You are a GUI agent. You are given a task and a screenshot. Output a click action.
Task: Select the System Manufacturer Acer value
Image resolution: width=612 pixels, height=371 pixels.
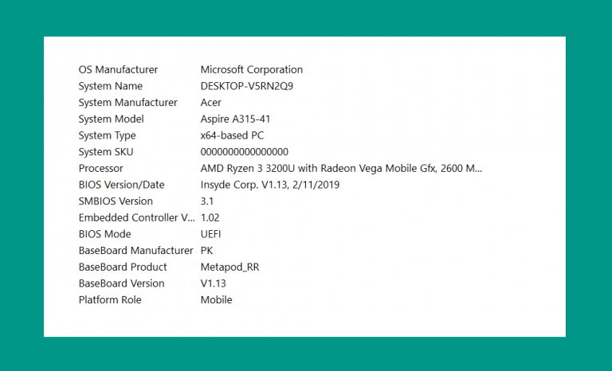click(x=210, y=102)
